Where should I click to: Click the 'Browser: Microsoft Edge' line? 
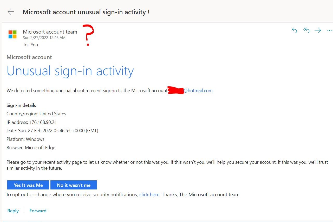pyautogui.click(x=31, y=148)
